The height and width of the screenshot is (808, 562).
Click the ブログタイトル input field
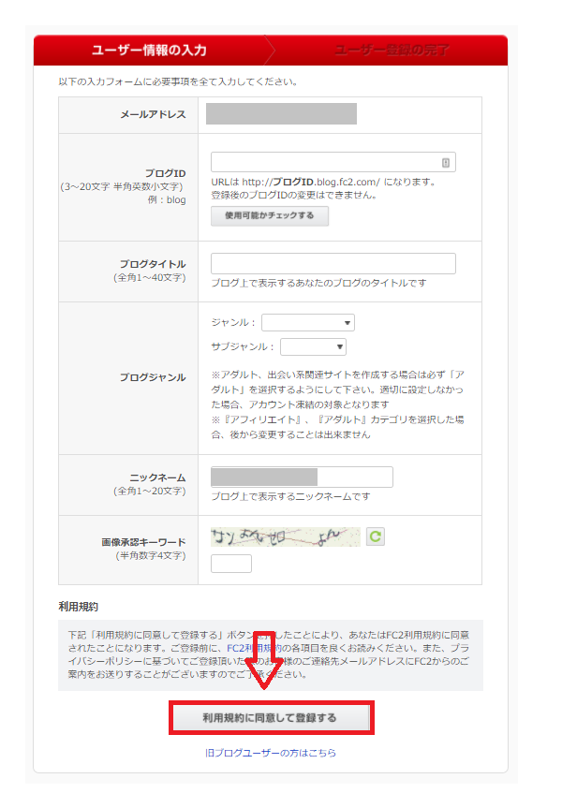[333, 263]
